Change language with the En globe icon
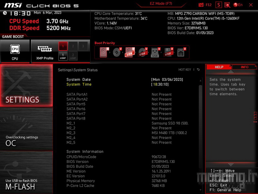 point(238,5)
